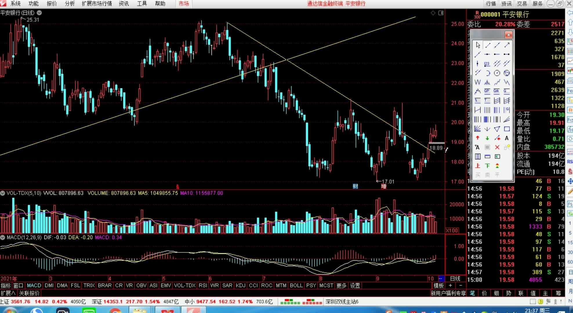Select the line segment drawing tool

click(487, 45)
